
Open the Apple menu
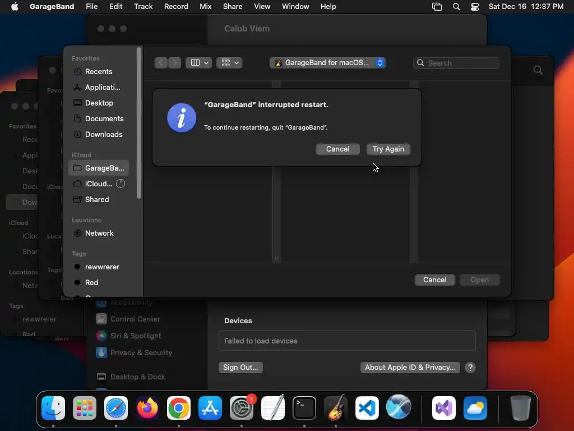pos(15,7)
